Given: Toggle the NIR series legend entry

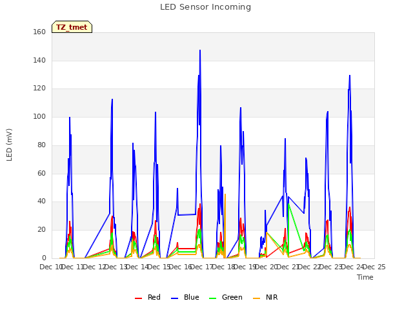Looking at the screenshot, I should point(265,297).
